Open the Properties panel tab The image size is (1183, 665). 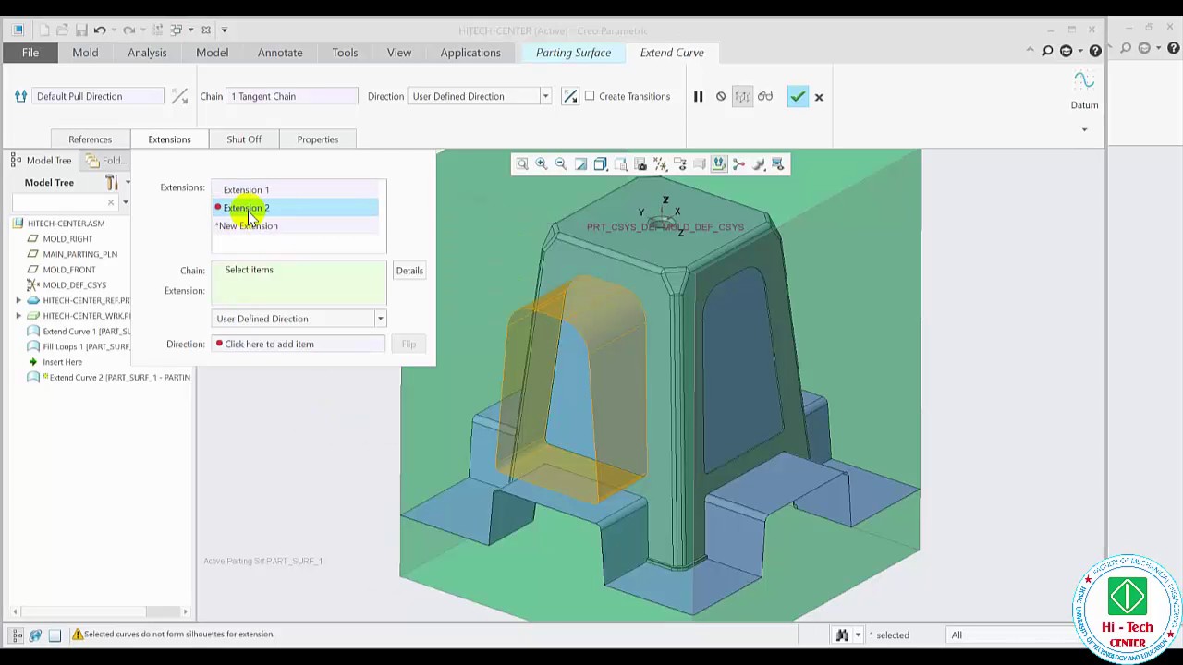[317, 139]
